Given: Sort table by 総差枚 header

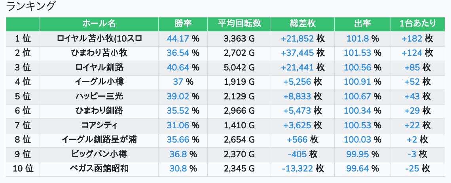Looking at the screenshot, I should tap(303, 24).
